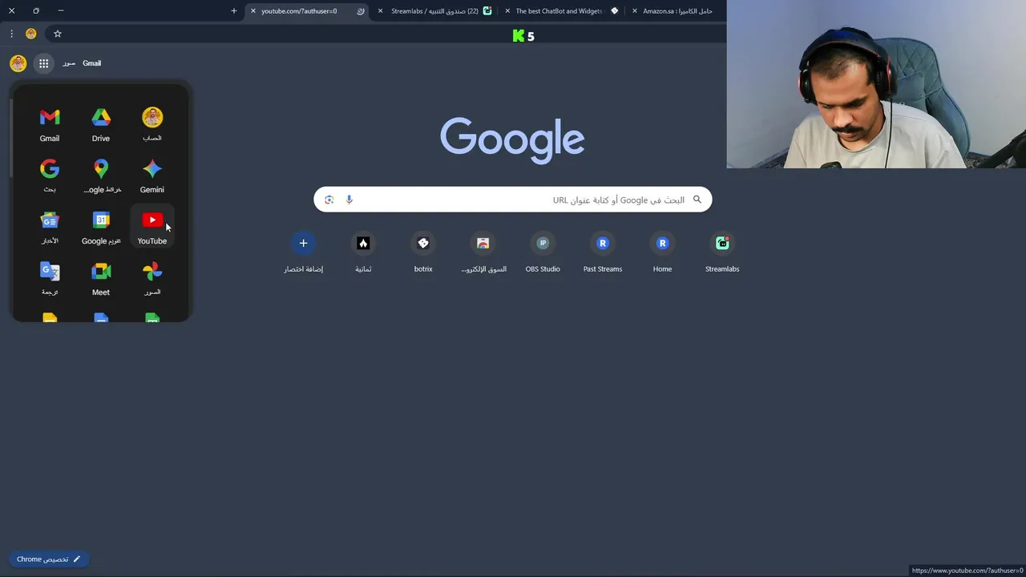Switch to the youtube.com/?authuser=0 tab
This screenshot has height=577, width=1026.
point(306,11)
